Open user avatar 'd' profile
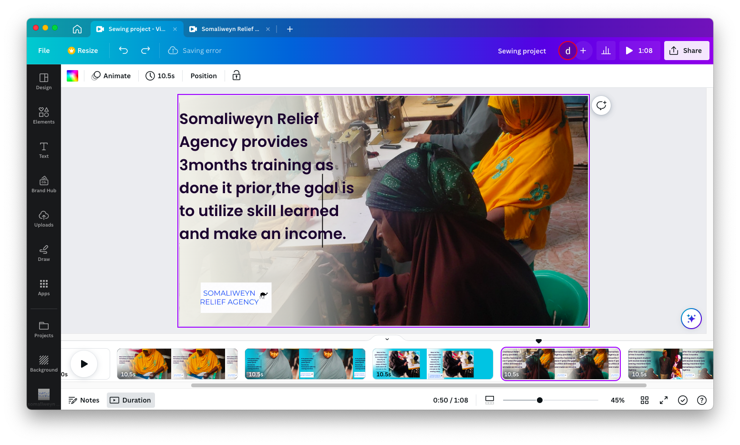This screenshot has width=740, height=445. point(568,51)
